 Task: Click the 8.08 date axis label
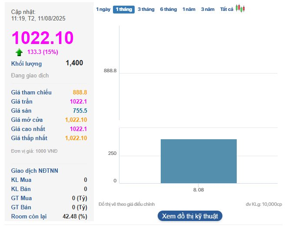coord(199,190)
